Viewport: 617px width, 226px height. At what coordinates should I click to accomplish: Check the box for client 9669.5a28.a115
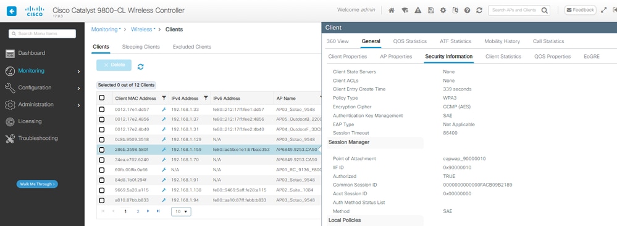101,190
